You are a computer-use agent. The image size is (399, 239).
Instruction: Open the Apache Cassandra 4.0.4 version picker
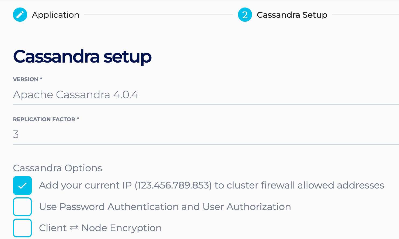pos(76,95)
